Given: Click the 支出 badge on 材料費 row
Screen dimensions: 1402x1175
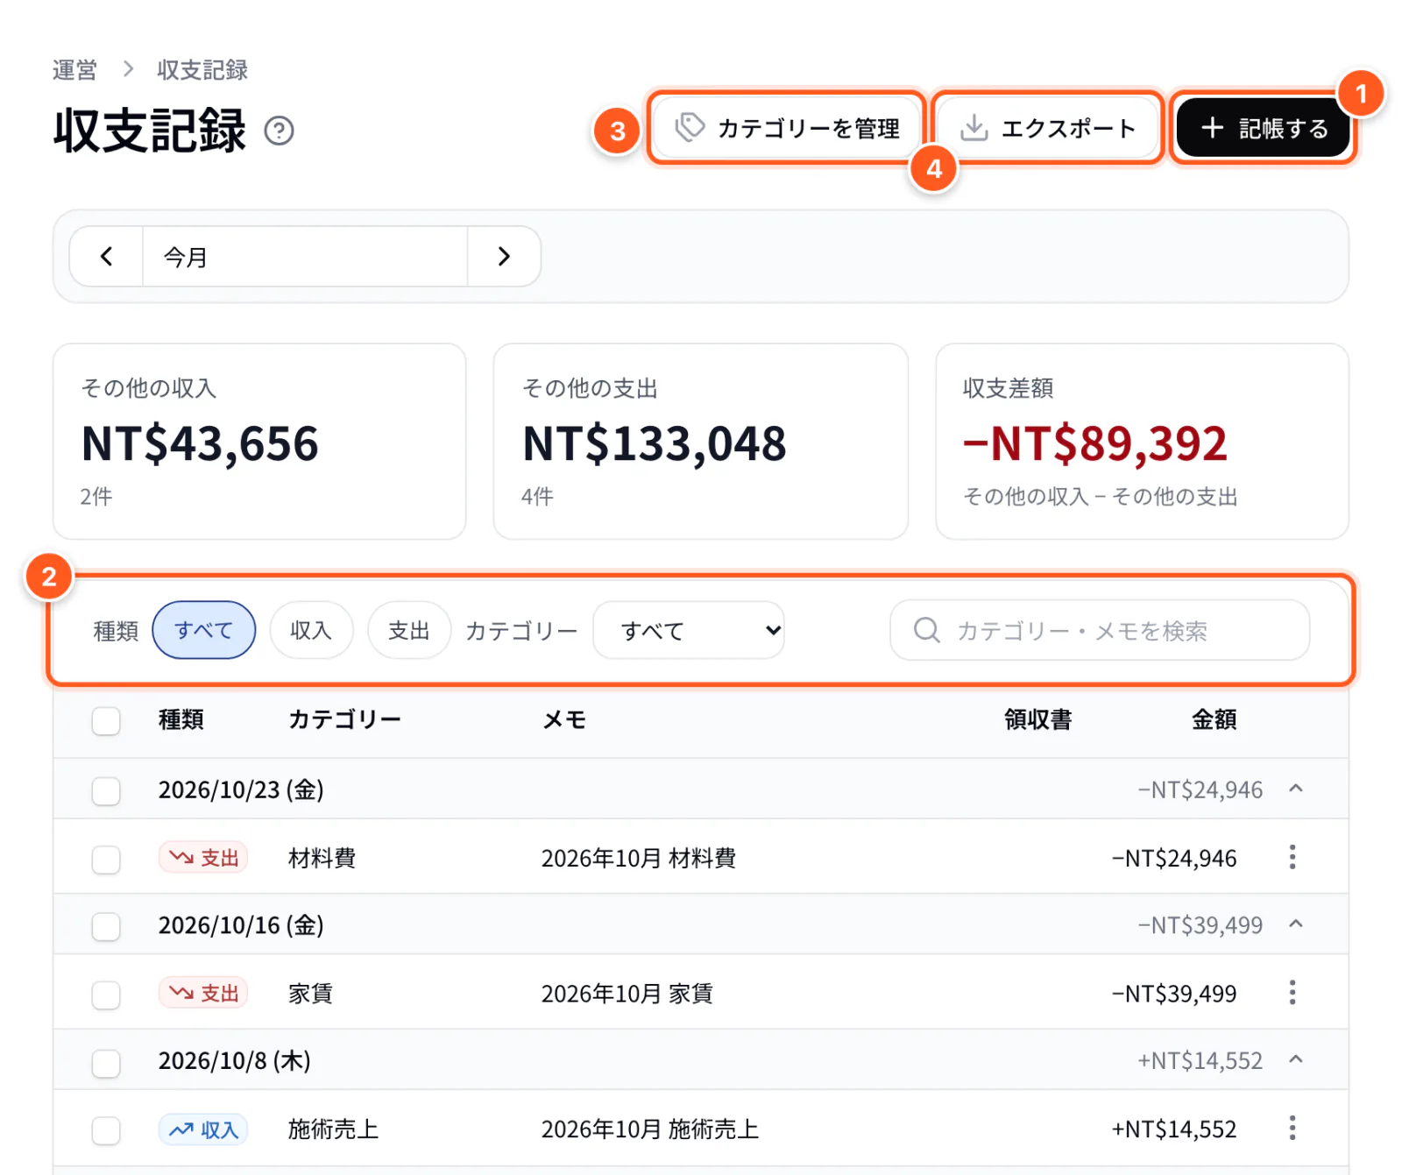Looking at the screenshot, I should click(x=203, y=858).
